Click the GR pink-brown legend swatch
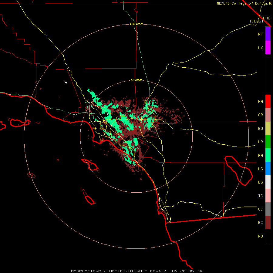The height and width of the screenshot is (273, 273). (268, 115)
